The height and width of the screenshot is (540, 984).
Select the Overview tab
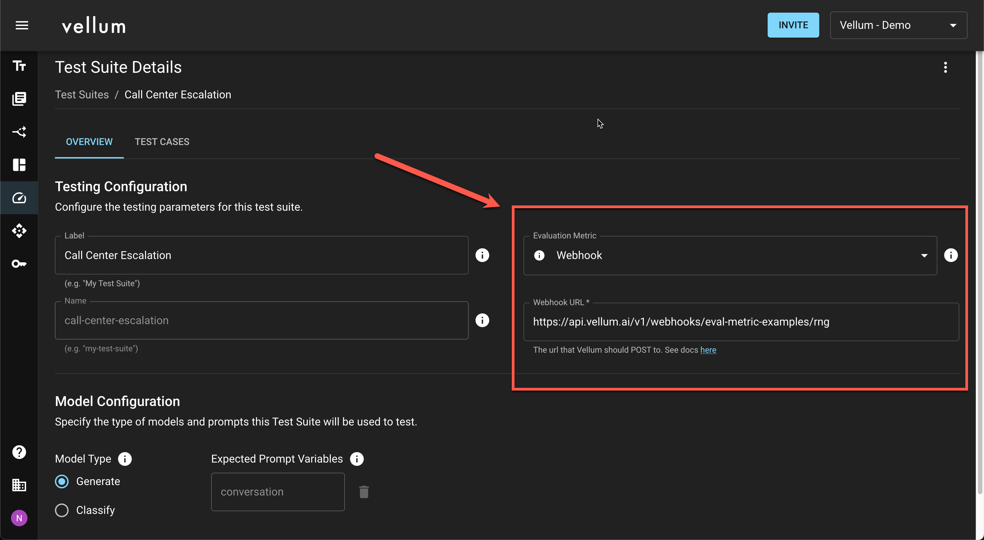tap(89, 142)
